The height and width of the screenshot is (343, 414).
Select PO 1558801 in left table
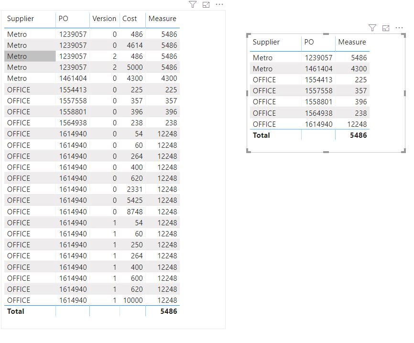pyautogui.click(x=73, y=112)
